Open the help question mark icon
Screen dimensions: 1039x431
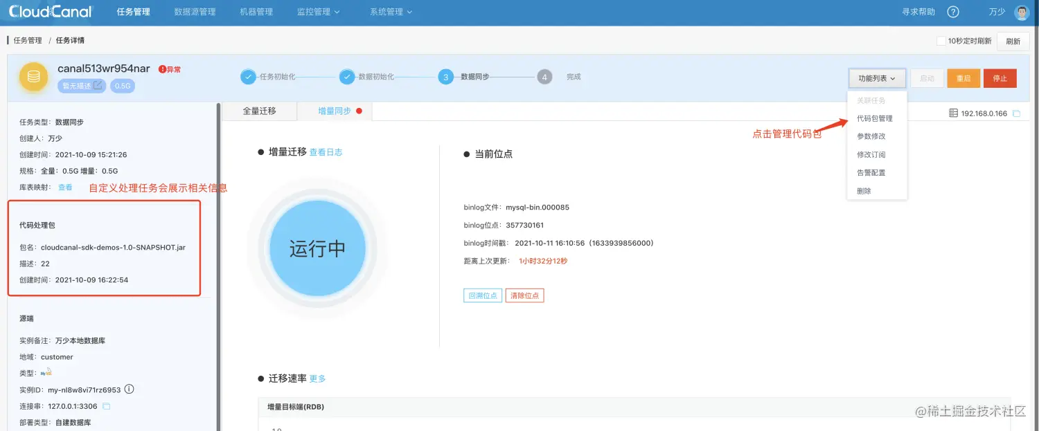point(953,11)
